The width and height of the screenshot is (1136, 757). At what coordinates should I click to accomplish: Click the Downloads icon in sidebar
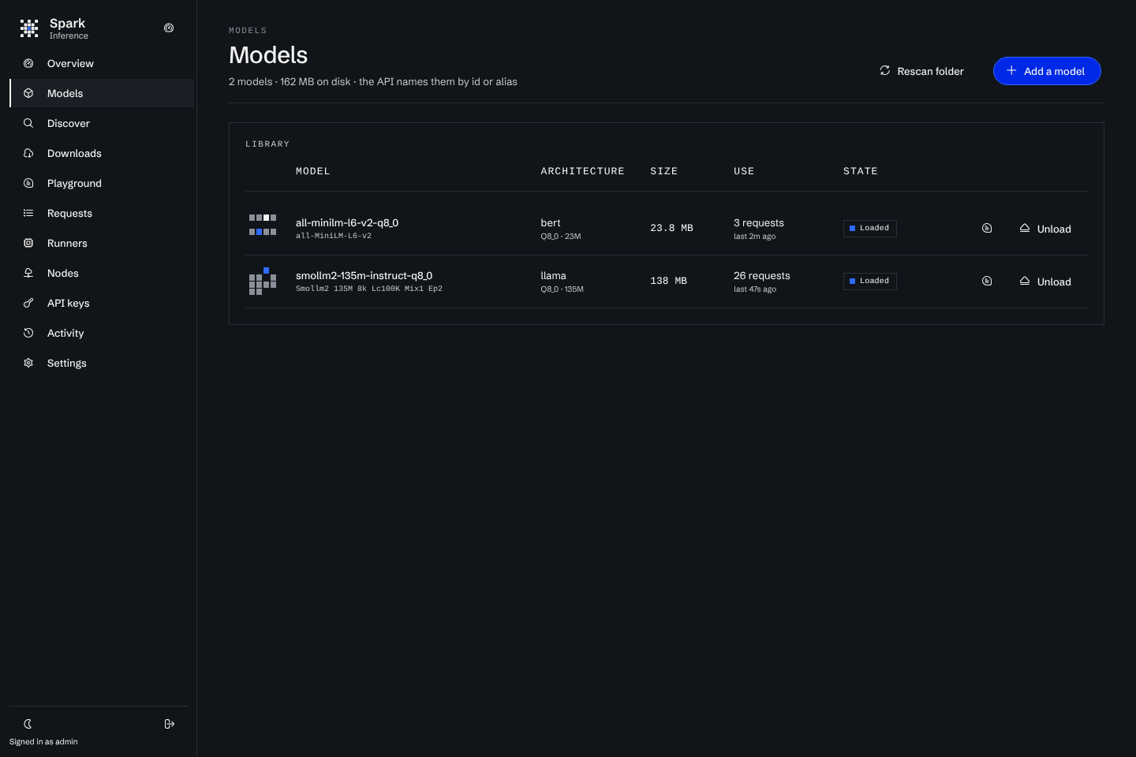28,153
